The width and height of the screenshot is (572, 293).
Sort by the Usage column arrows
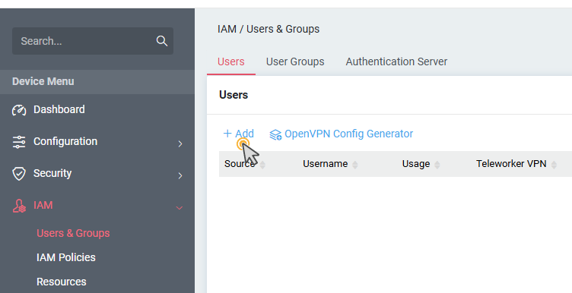(x=437, y=165)
